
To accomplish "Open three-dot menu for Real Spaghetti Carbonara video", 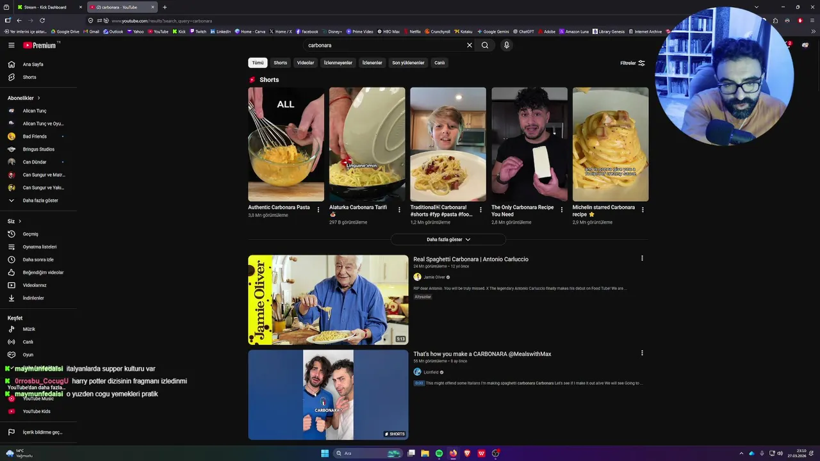I will pyautogui.click(x=642, y=259).
